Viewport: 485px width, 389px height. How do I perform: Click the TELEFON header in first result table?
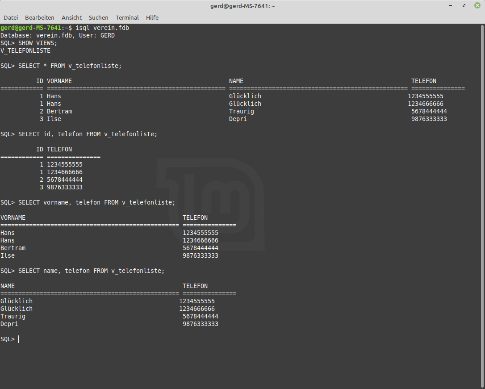point(424,81)
